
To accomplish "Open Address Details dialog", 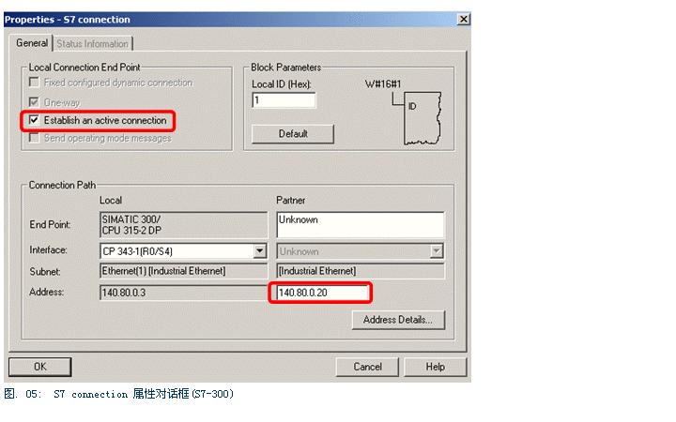I will (x=398, y=320).
